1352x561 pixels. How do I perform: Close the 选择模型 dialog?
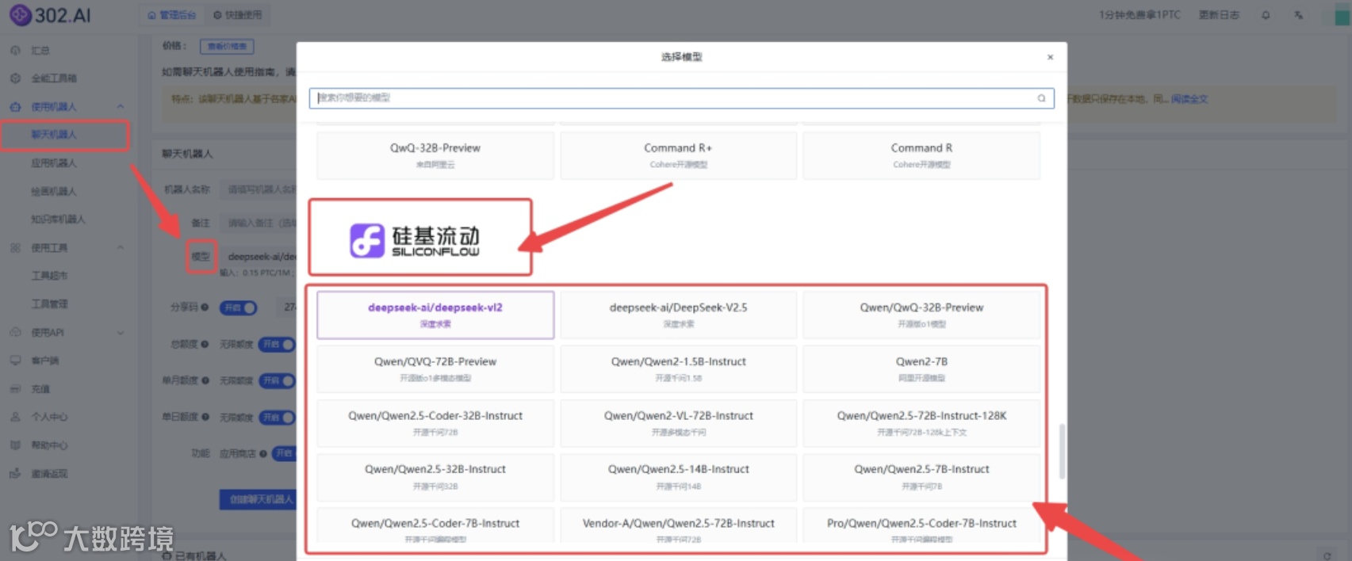click(x=1050, y=57)
